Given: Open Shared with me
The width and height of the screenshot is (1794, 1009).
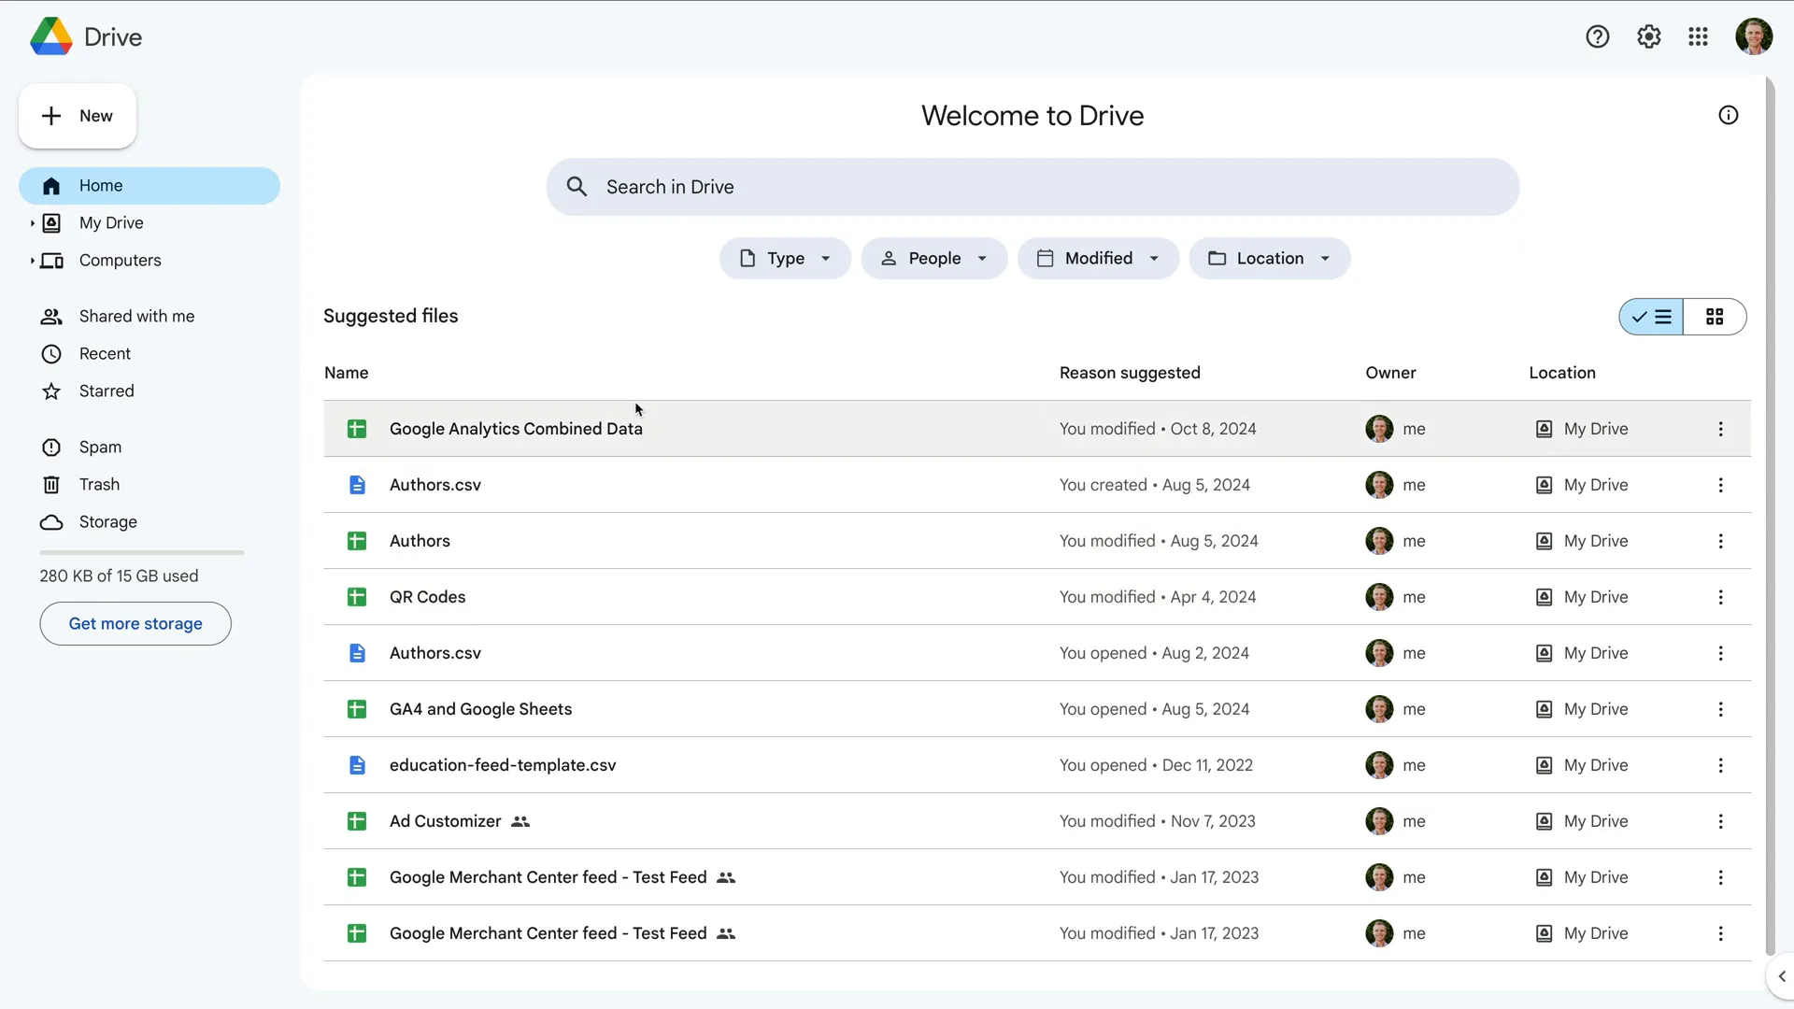Looking at the screenshot, I should [x=136, y=316].
